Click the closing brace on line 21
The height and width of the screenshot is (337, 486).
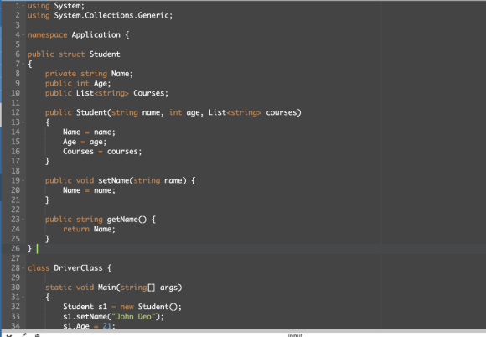click(47, 200)
